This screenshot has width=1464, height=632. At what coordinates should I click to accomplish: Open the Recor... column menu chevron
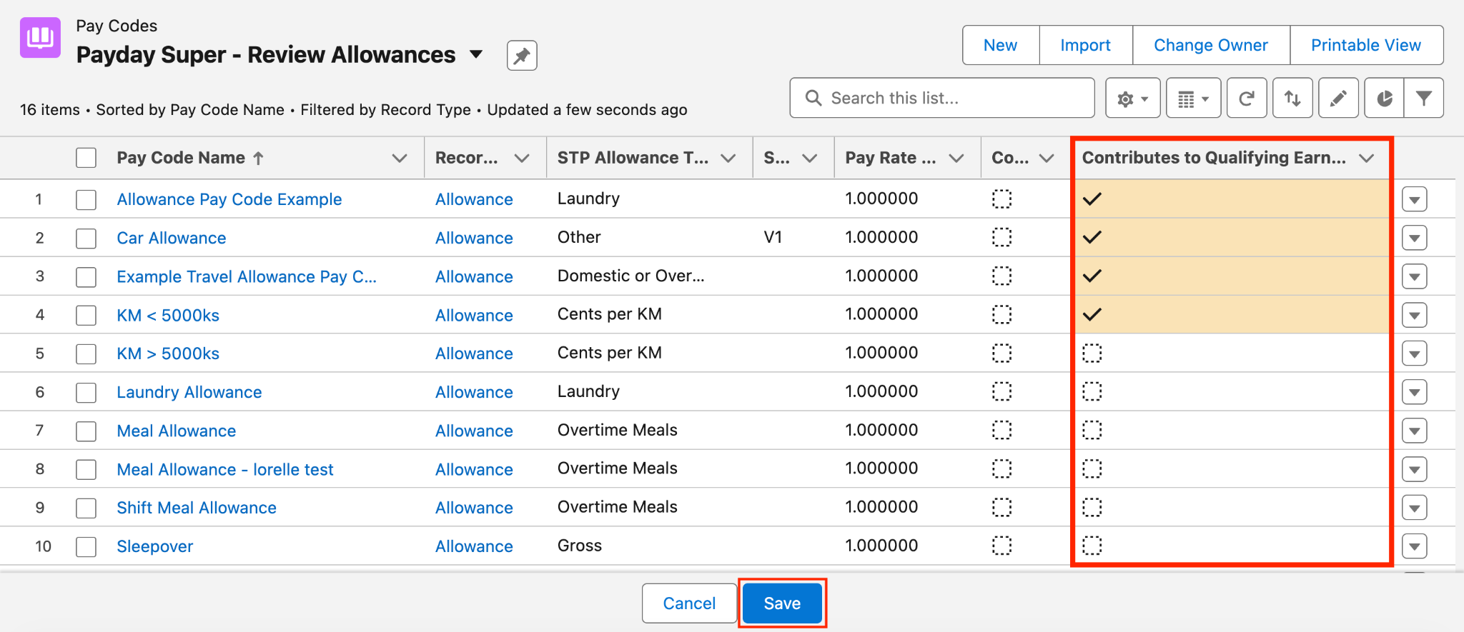(523, 158)
